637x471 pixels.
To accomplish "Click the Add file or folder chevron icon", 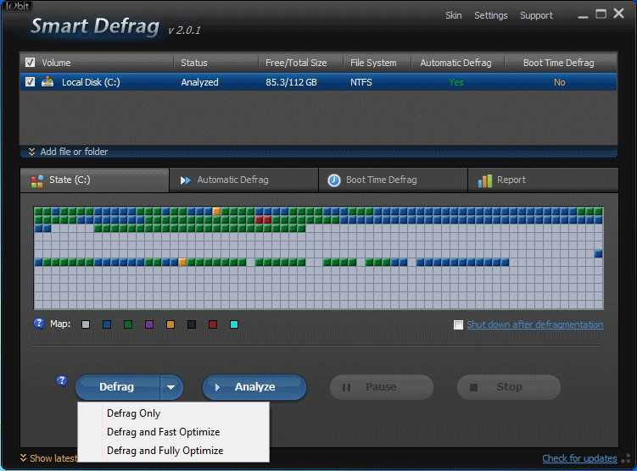I will [31, 152].
